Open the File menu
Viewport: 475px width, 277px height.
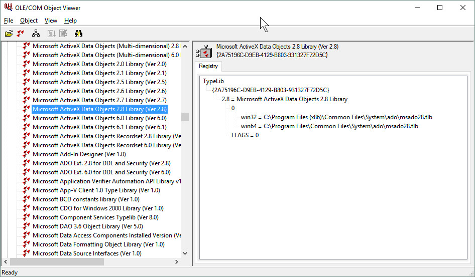coord(9,21)
